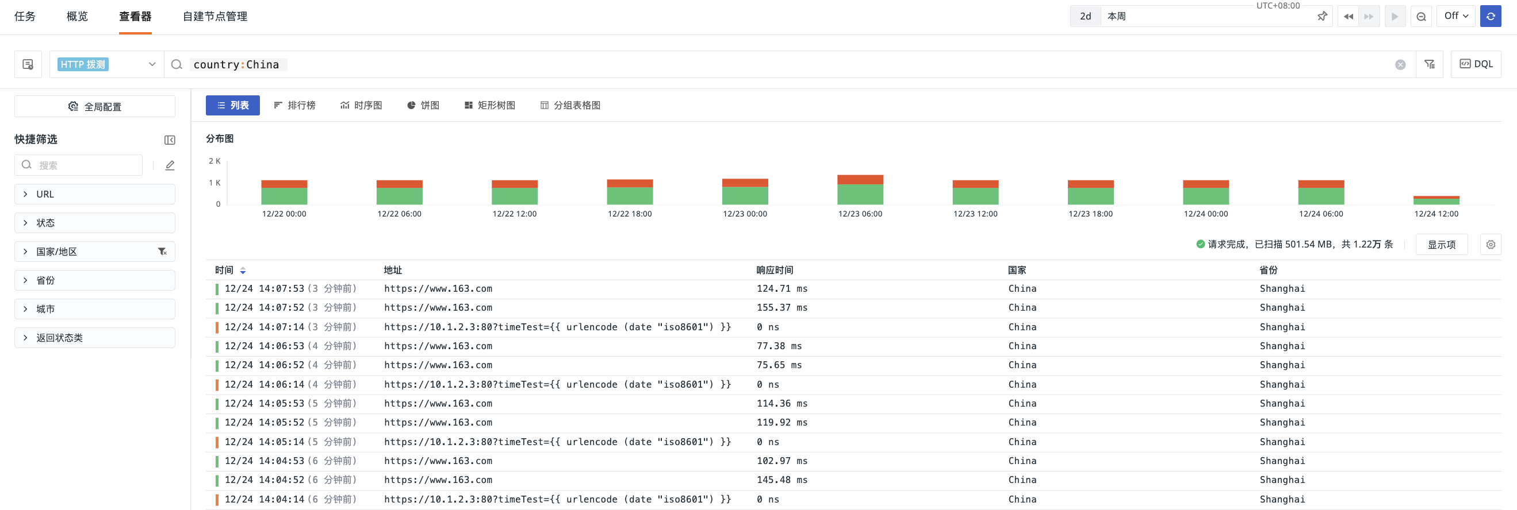The height and width of the screenshot is (510, 1517).
Task: Open the saved views icon left of HTTP selector
Action: tap(28, 65)
